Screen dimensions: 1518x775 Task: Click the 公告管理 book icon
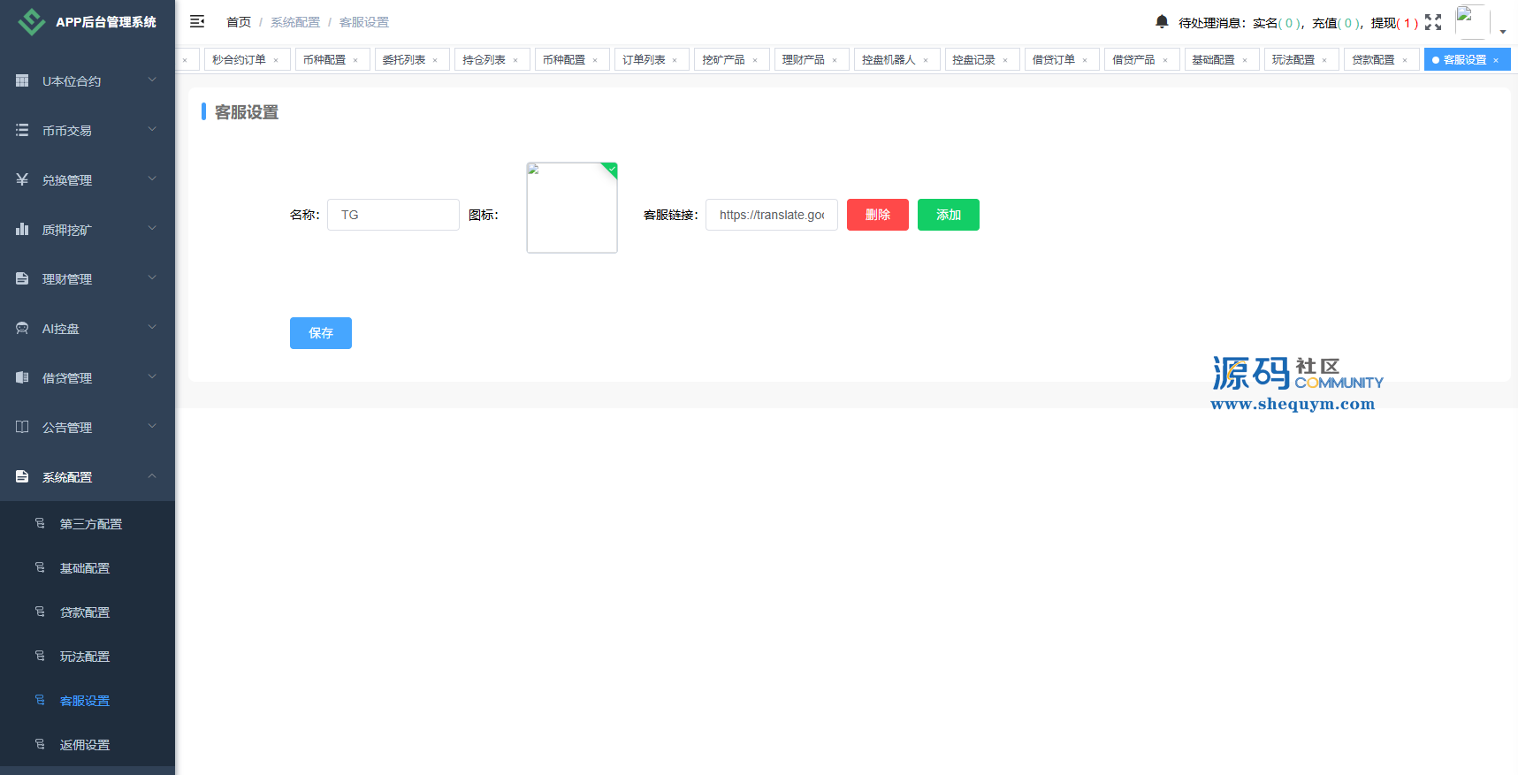click(x=22, y=427)
